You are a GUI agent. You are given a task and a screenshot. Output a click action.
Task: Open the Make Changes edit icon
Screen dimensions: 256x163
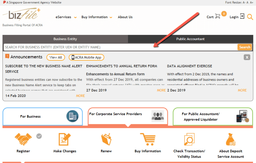tap(65, 140)
